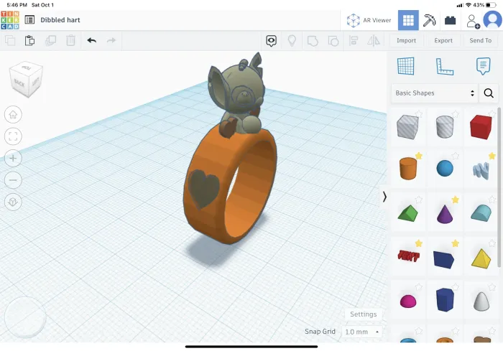This screenshot has width=503, height=351.
Task: Open the Notes tool
Action: click(x=483, y=66)
